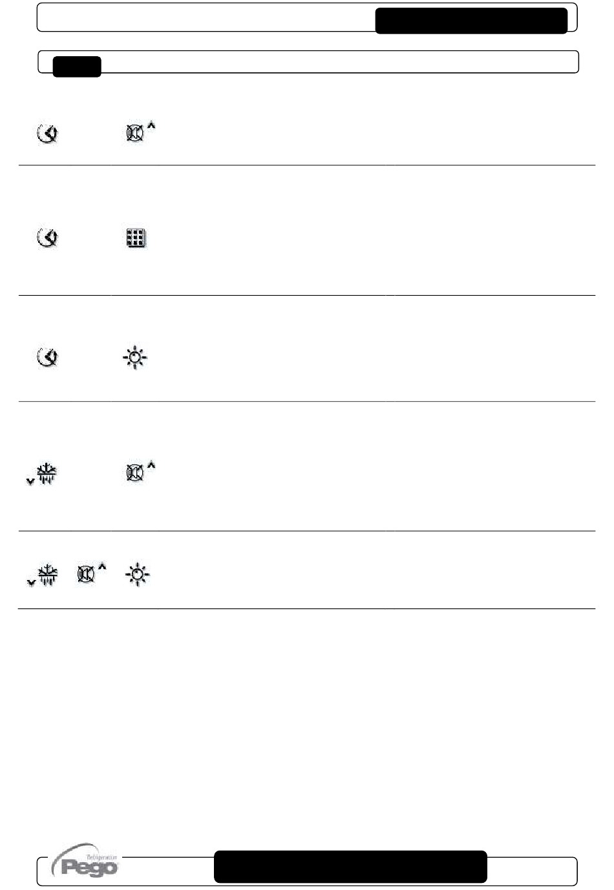
Task: Click the small black tab on section bar
Action: [x=77, y=67]
